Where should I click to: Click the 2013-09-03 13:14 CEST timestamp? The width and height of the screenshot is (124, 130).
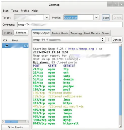[50, 52]
